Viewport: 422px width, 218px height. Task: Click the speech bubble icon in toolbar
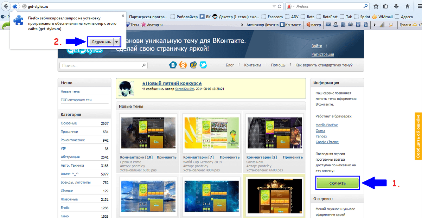click(x=391, y=25)
